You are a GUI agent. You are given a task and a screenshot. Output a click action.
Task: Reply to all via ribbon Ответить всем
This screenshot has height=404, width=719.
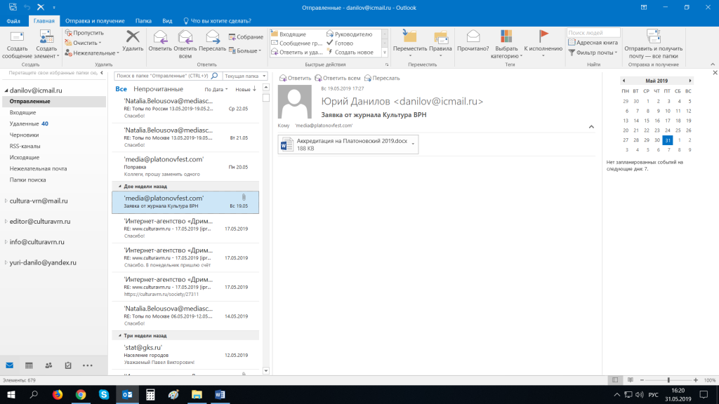point(185,44)
